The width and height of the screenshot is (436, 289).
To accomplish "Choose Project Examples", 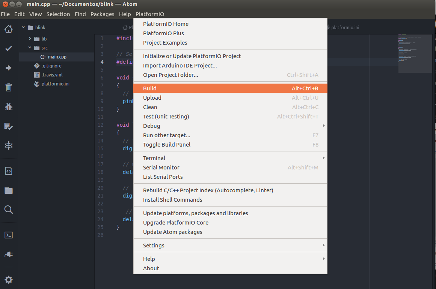I will click(230, 43).
